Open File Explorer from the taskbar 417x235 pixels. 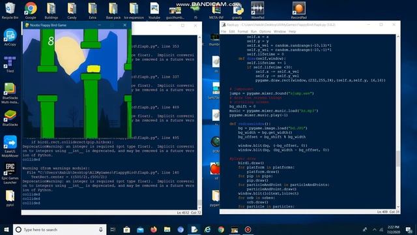[167, 229]
